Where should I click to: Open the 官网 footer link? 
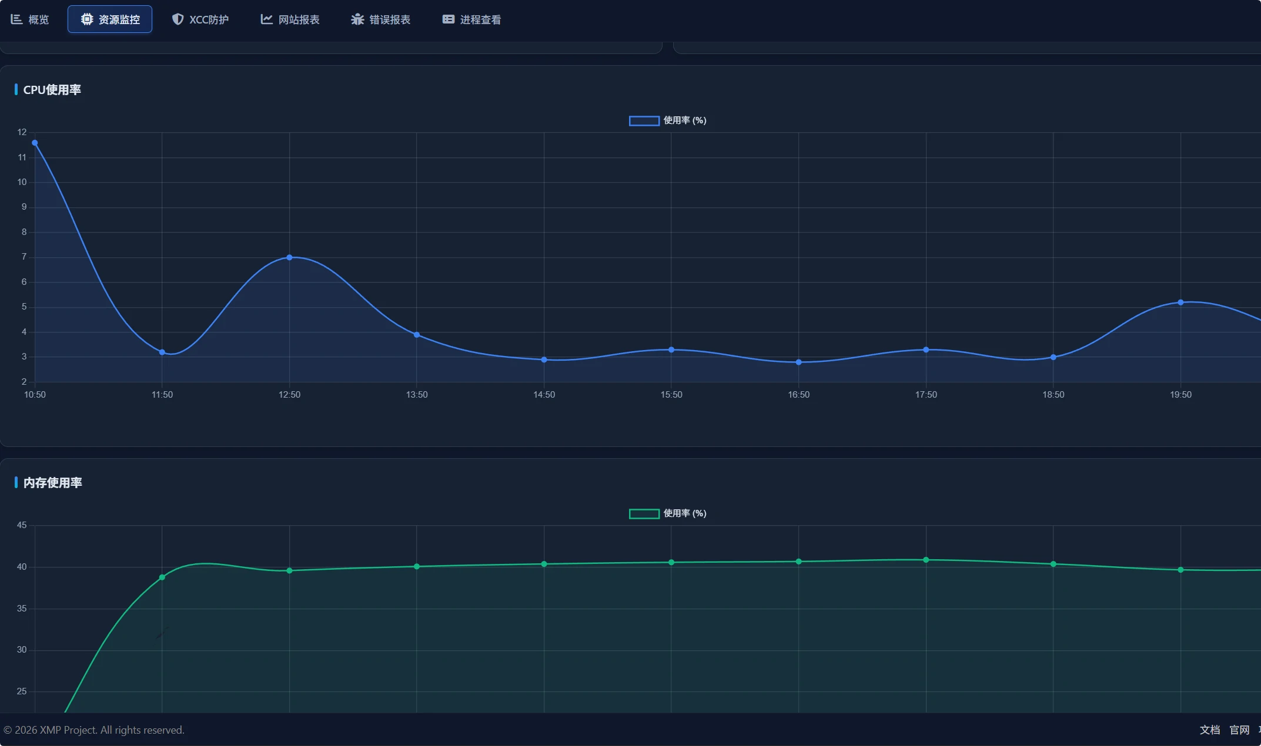pyautogui.click(x=1239, y=730)
